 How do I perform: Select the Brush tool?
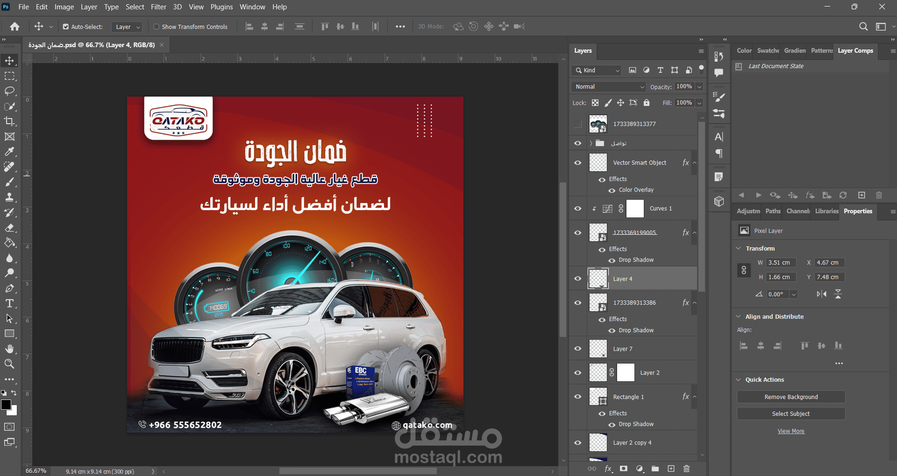coord(9,182)
